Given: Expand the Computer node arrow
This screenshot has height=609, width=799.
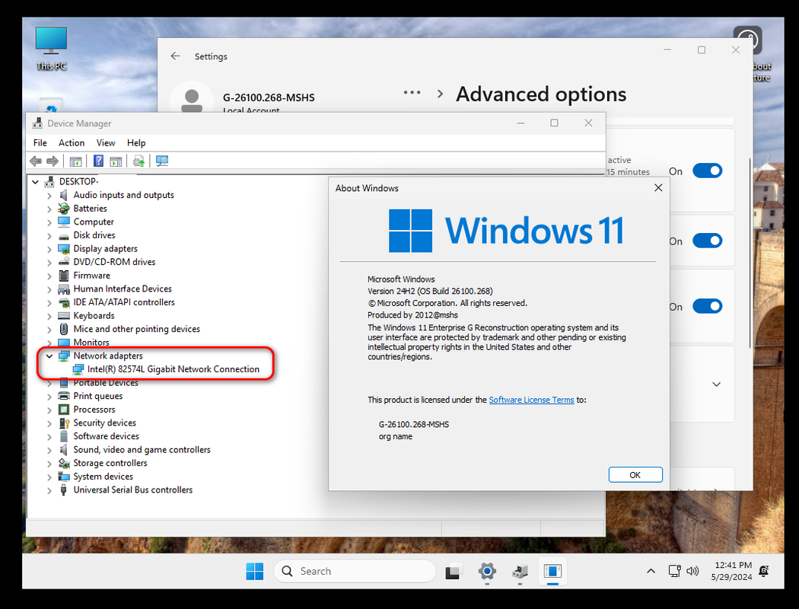Looking at the screenshot, I should [x=49, y=222].
